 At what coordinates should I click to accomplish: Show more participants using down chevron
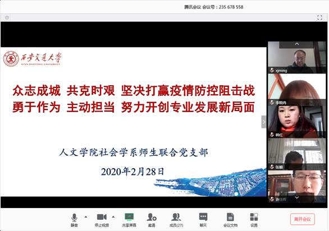click(297, 197)
